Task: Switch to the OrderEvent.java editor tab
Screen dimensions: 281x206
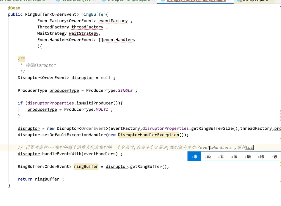Action: click(76, 1)
